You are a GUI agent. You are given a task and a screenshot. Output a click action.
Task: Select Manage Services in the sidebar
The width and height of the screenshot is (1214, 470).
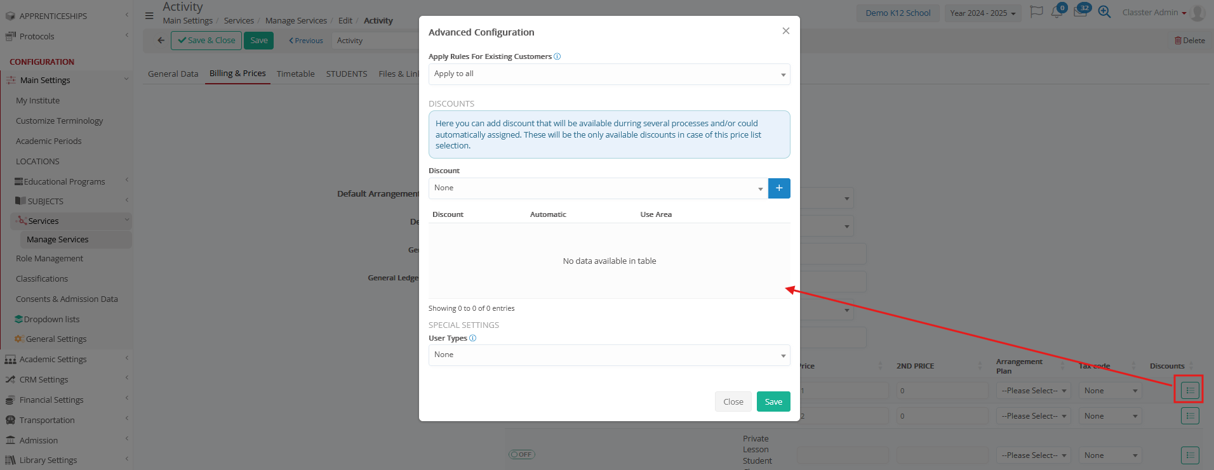click(58, 240)
